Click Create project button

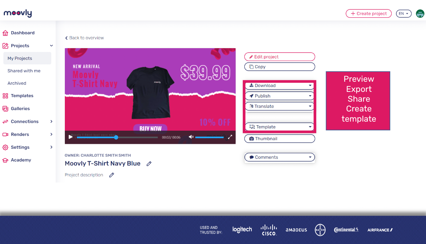(368, 14)
